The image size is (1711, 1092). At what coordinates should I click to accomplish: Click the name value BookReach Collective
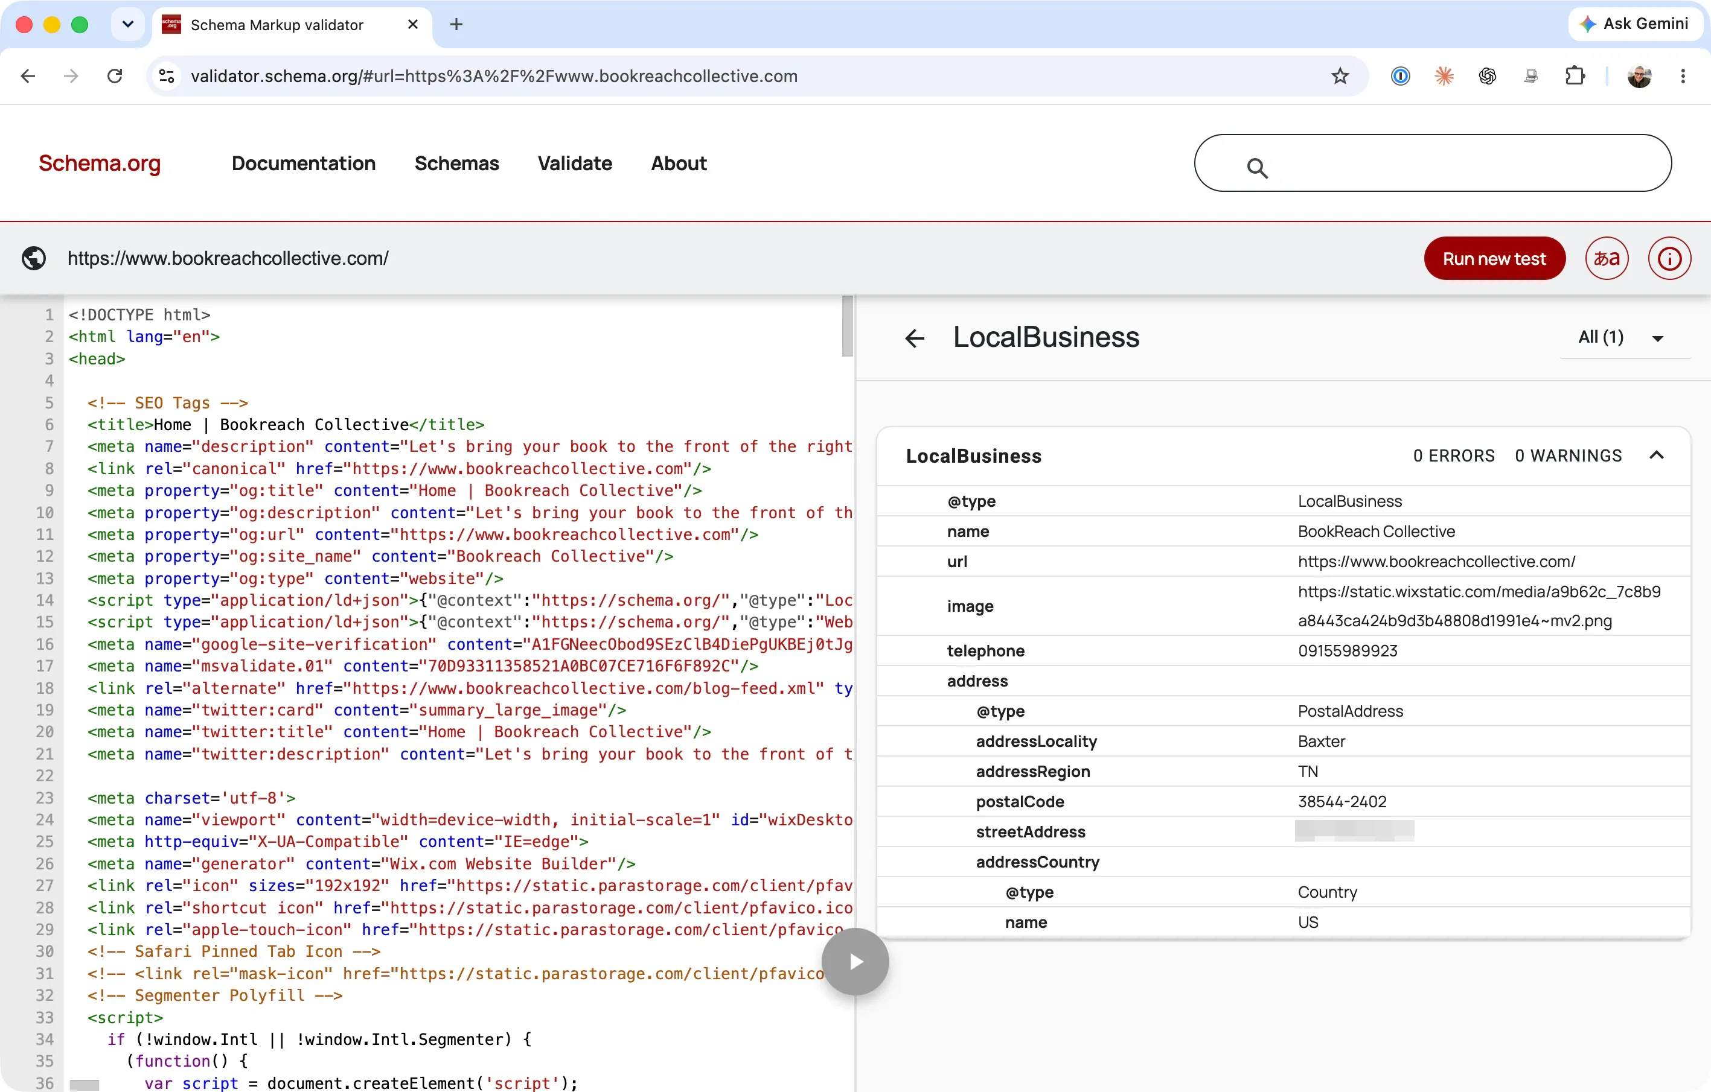click(1377, 532)
